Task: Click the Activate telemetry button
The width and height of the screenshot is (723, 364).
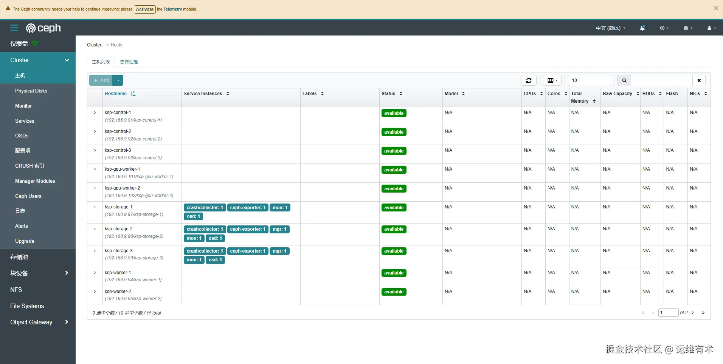Action: tap(145, 9)
